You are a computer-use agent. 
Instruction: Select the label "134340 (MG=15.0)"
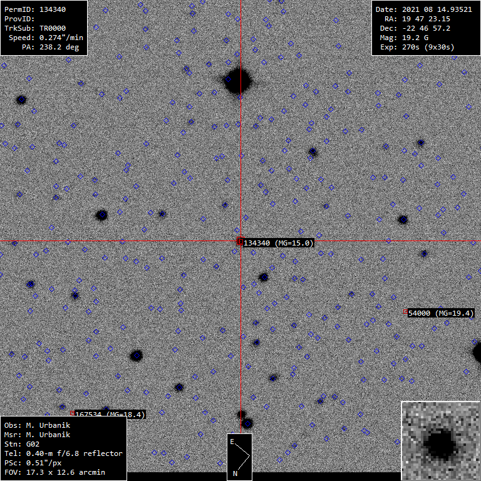pos(279,243)
